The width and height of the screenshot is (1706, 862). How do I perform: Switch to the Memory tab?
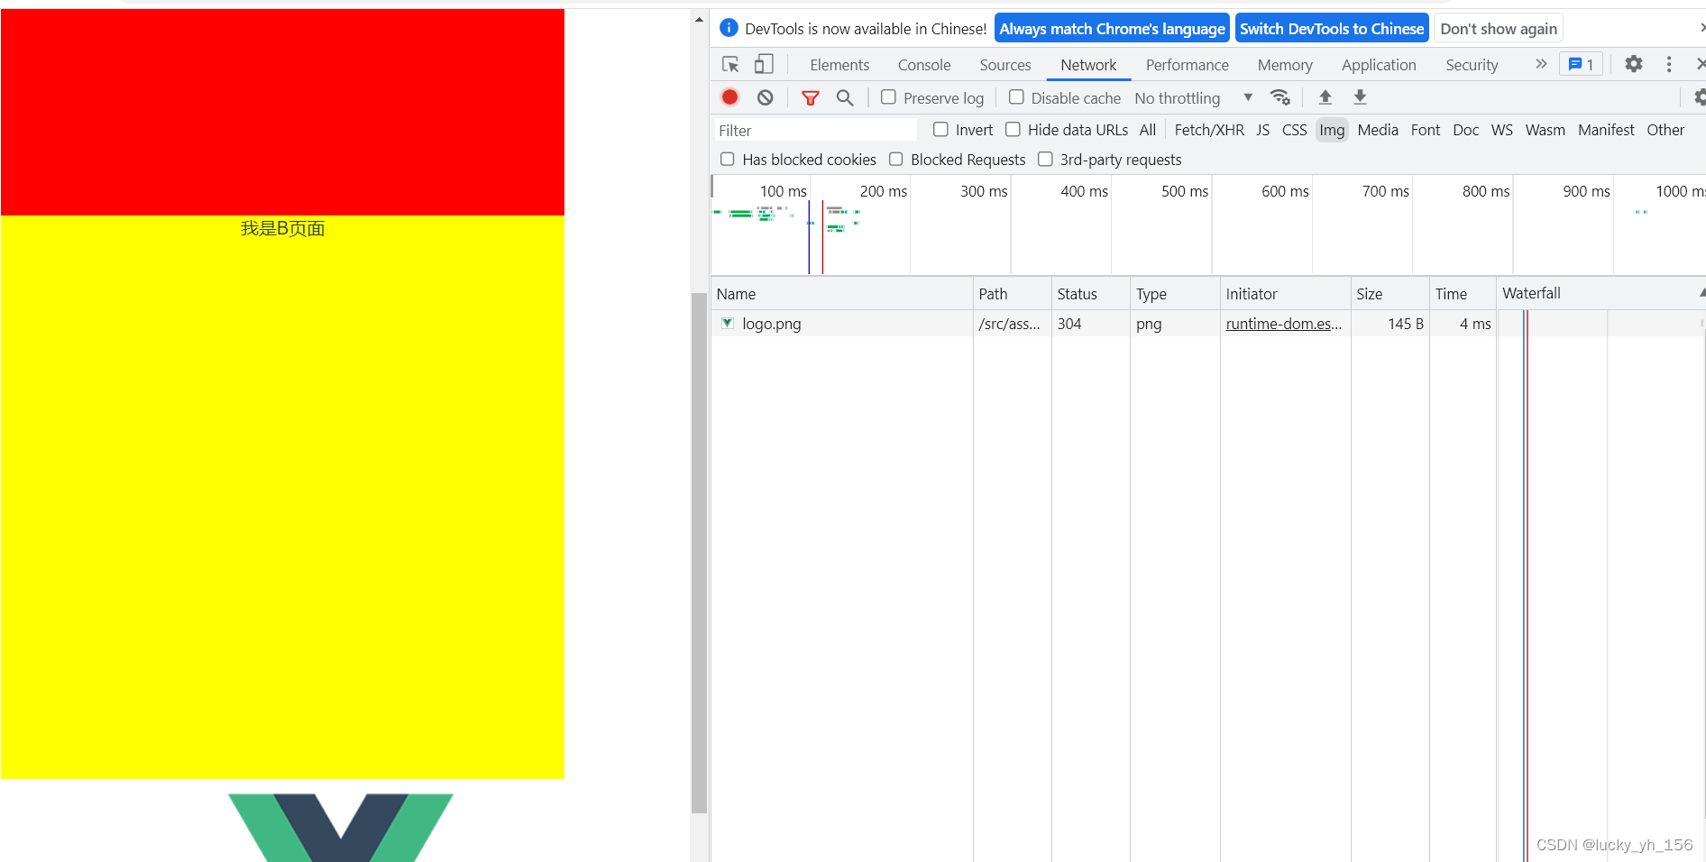point(1285,65)
